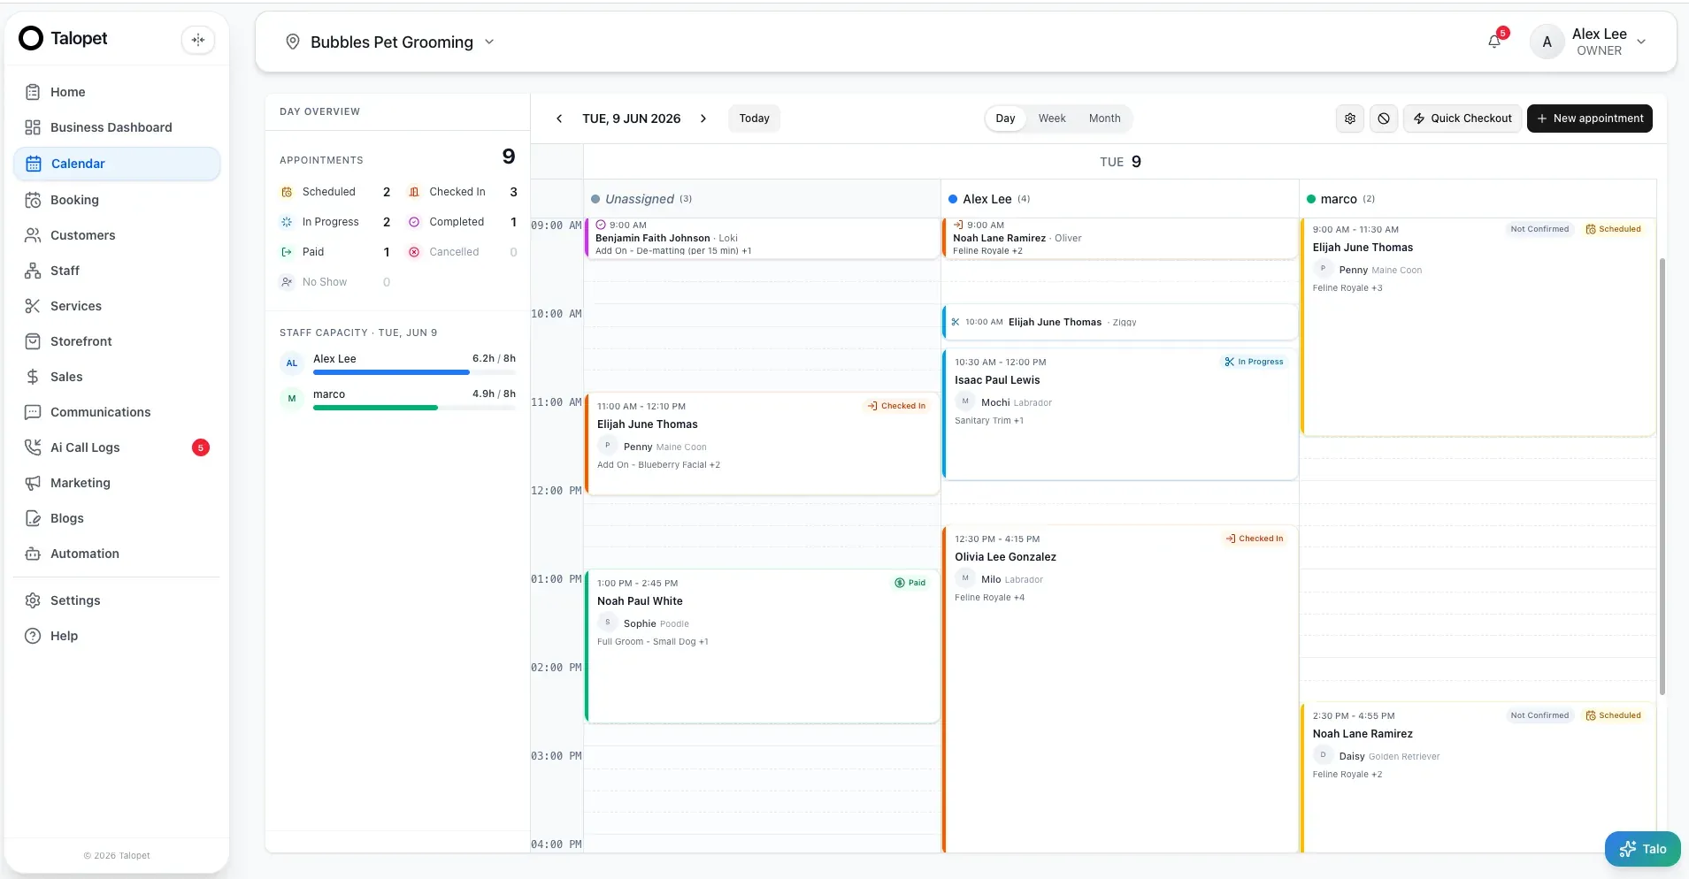Click the Ai Call Logs phone icon
This screenshot has width=1689, height=879.
[x=33, y=447]
